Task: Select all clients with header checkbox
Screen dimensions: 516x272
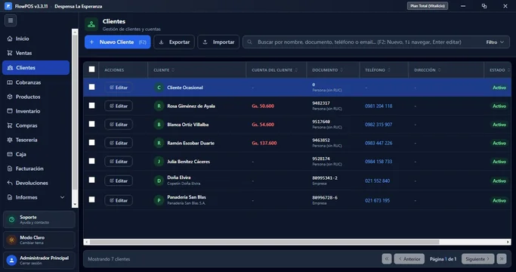Action: [92, 70]
